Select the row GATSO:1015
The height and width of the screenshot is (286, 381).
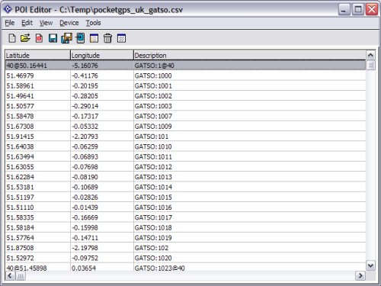click(185, 198)
